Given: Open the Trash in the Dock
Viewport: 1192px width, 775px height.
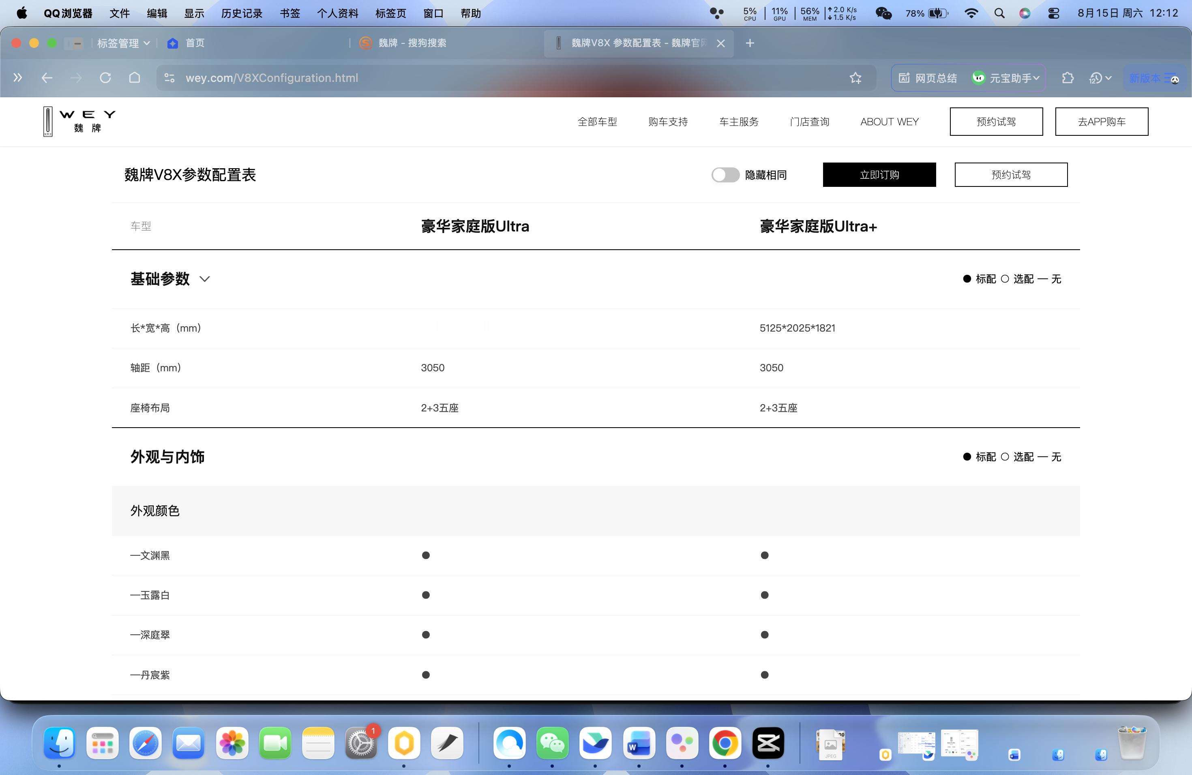Looking at the screenshot, I should coord(1132,743).
